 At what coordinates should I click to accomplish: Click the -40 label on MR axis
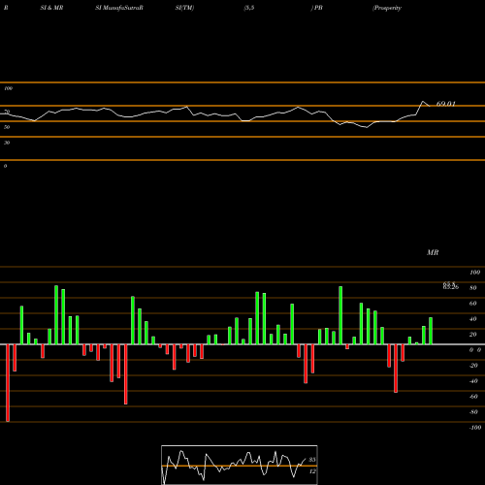click(x=473, y=381)
